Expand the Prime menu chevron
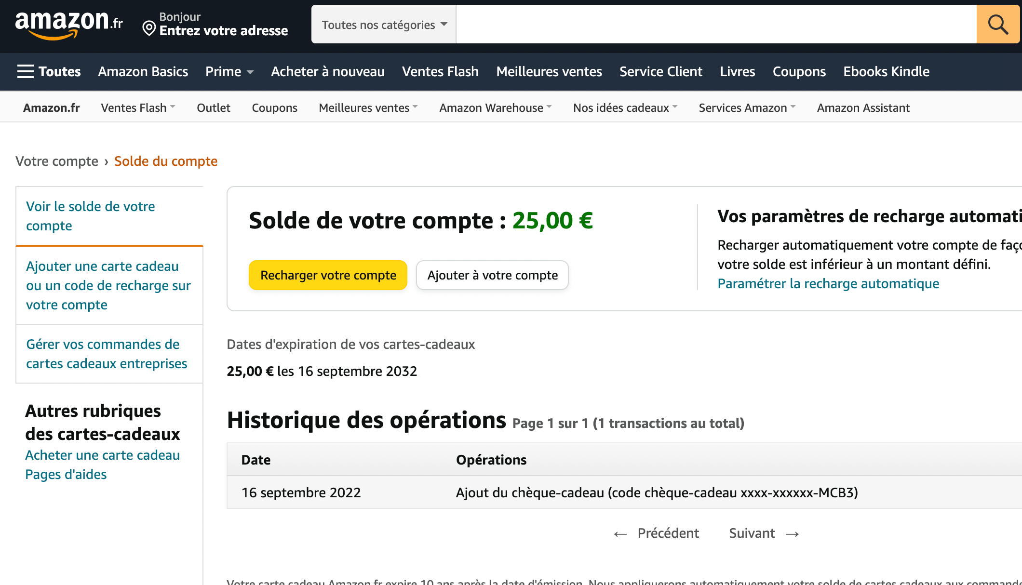Viewport: 1022px width, 585px height. (250, 72)
